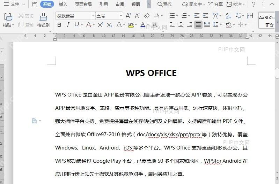
Task: Click the vertical scrollbar thumb
Action: pos(277,73)
